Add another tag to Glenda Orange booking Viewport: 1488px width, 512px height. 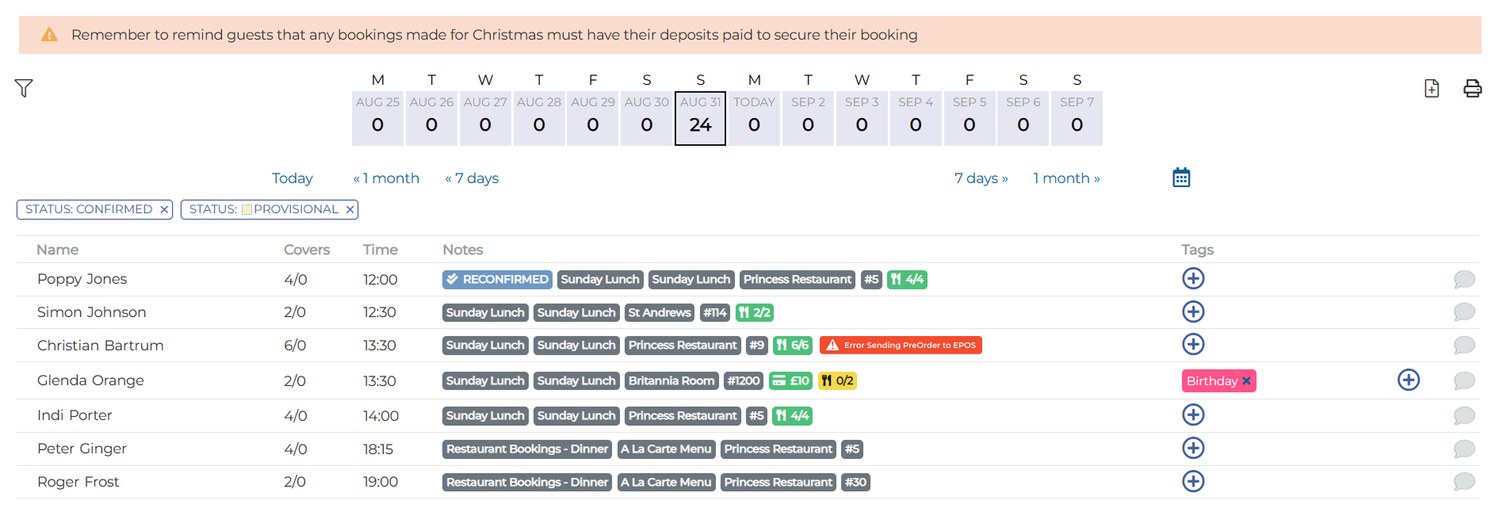click(1408, 380)
